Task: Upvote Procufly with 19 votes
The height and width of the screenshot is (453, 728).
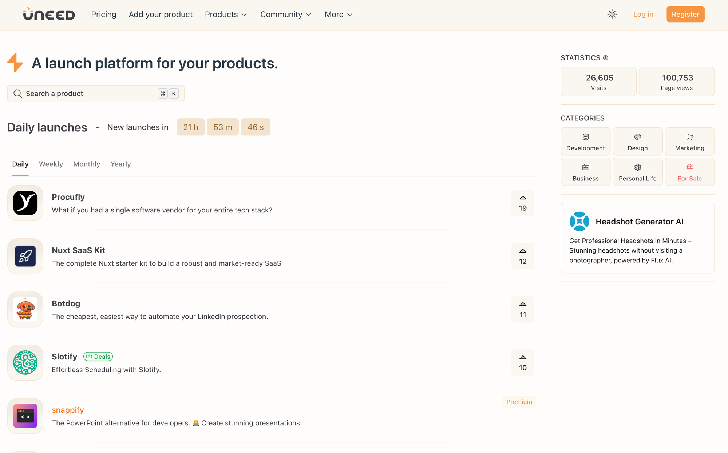Action: 523,203
